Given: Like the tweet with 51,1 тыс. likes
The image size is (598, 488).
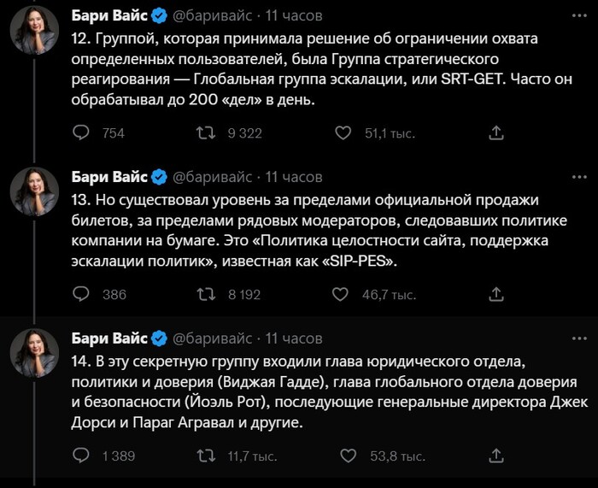Looking at the screenshot, I should [x=343, y=132].
